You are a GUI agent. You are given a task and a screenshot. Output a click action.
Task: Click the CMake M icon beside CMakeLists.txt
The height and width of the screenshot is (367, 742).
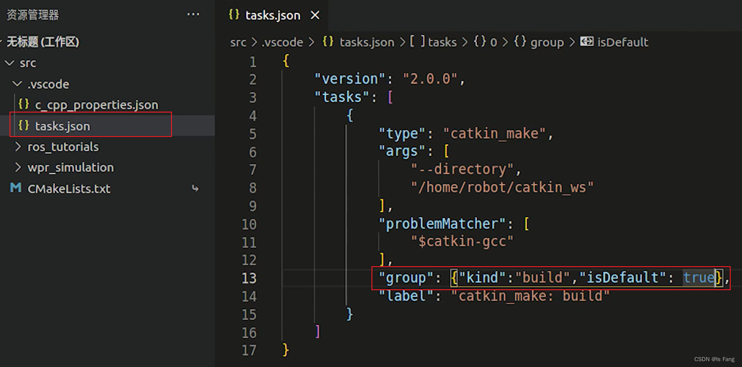(16, 188)
